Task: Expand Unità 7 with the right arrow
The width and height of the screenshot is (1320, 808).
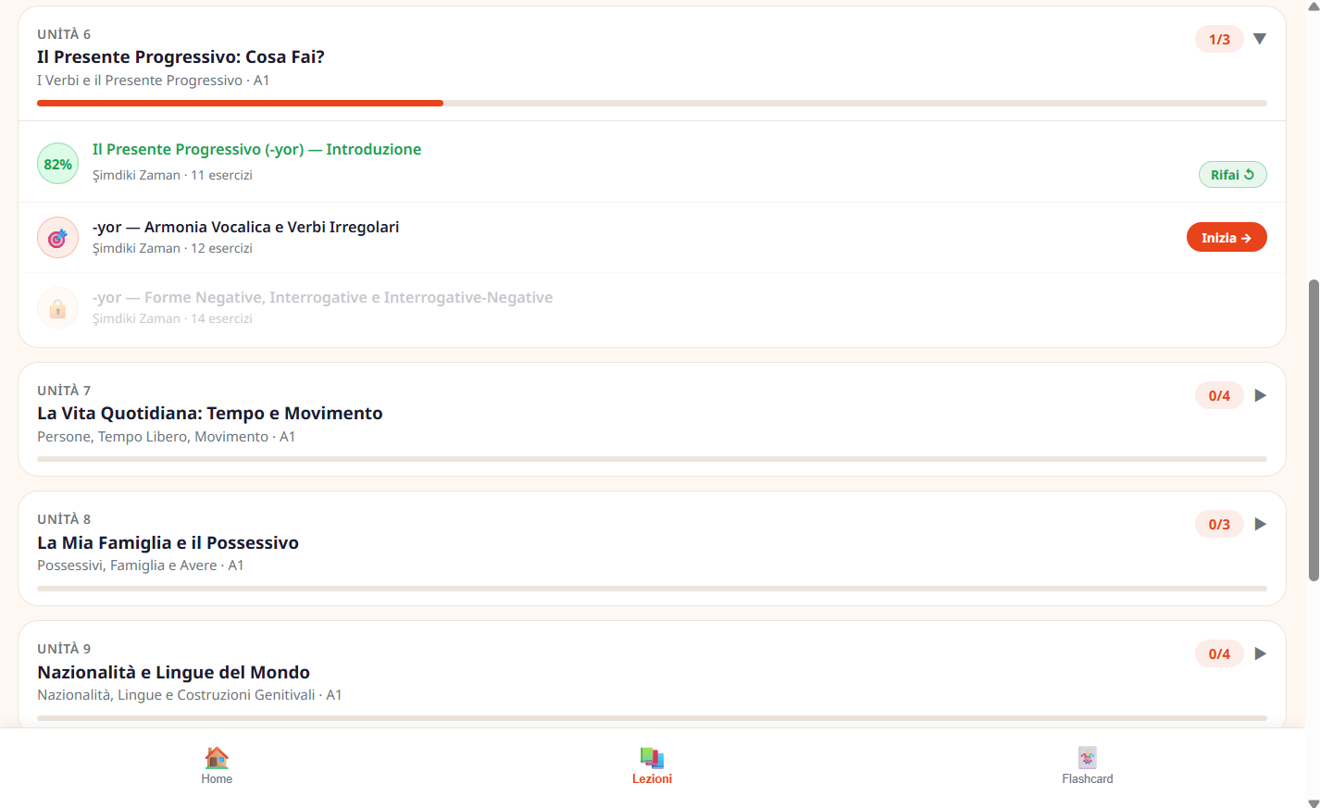Action: click(x=1260, y=395)
